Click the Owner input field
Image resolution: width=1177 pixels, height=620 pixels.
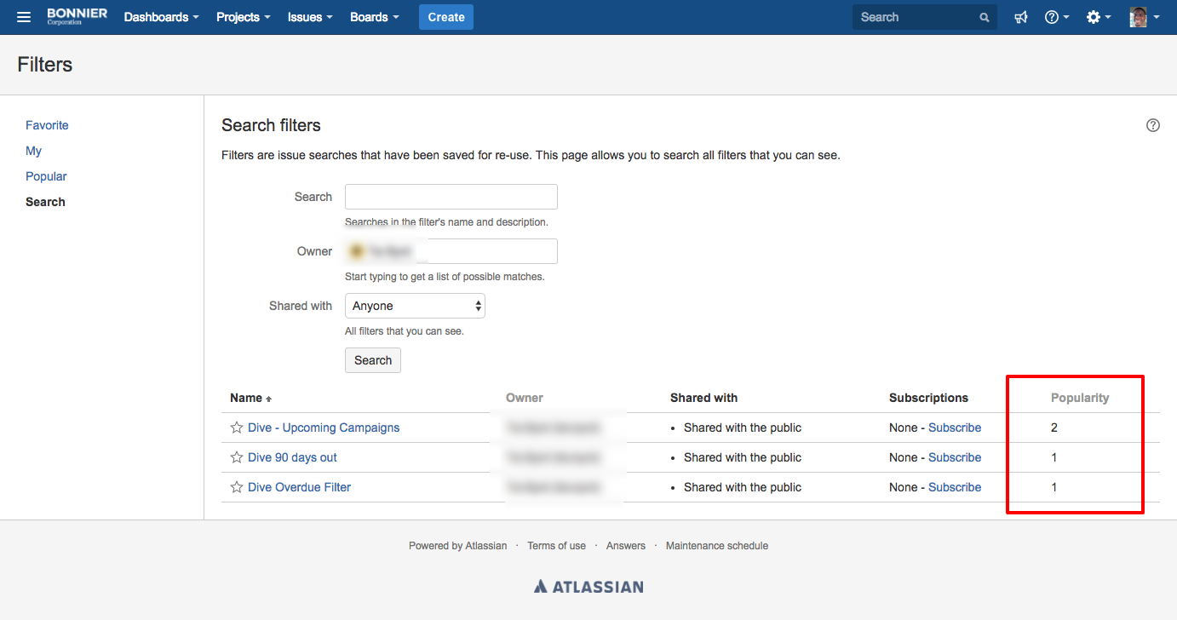click(451, 251)
